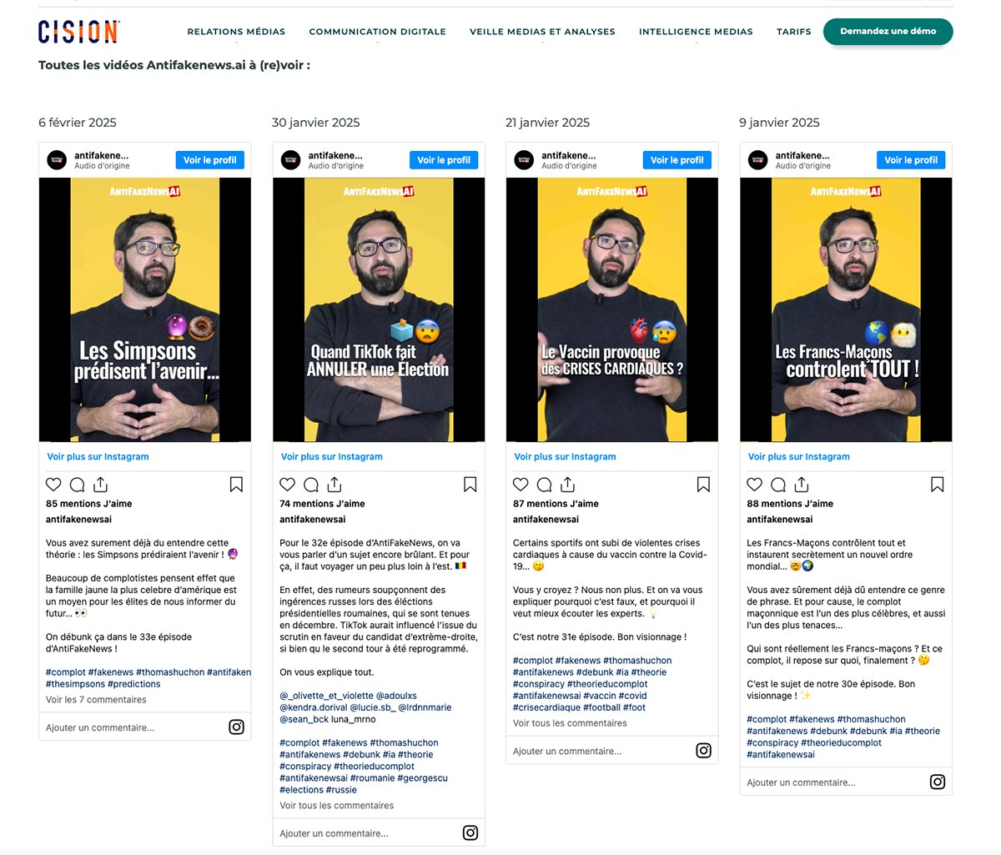1001x855 pixels.
Task: Open Voir les 7 commentaires link
Action: (96, 700)
